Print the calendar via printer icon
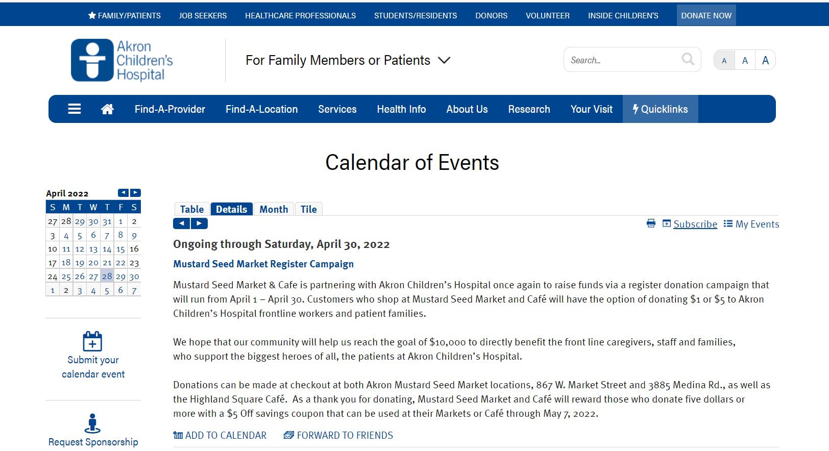 [651, 223]
